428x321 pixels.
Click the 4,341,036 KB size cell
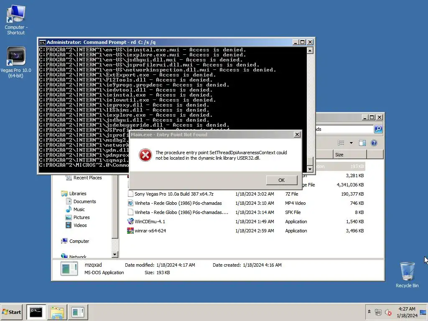[x=350, y=185]
